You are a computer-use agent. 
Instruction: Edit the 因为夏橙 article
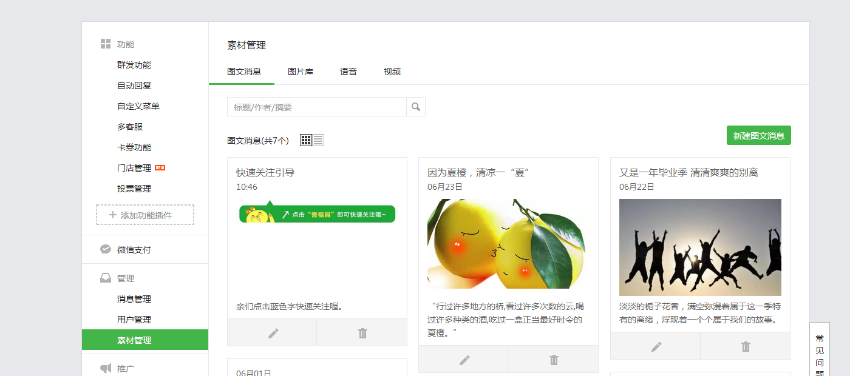click(x=464, y=360)
